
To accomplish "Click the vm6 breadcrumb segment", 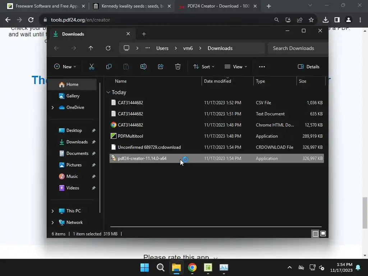I will [188, 48].
